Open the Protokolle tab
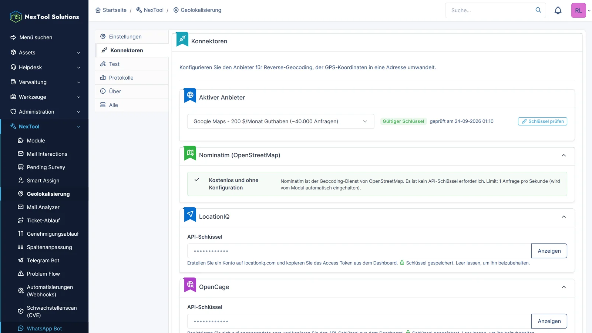 pos(132,78)
